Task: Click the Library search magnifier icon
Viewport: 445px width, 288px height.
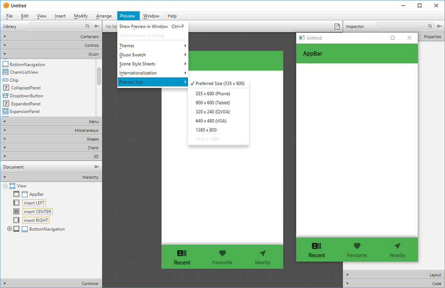Action: coord(87,26)
